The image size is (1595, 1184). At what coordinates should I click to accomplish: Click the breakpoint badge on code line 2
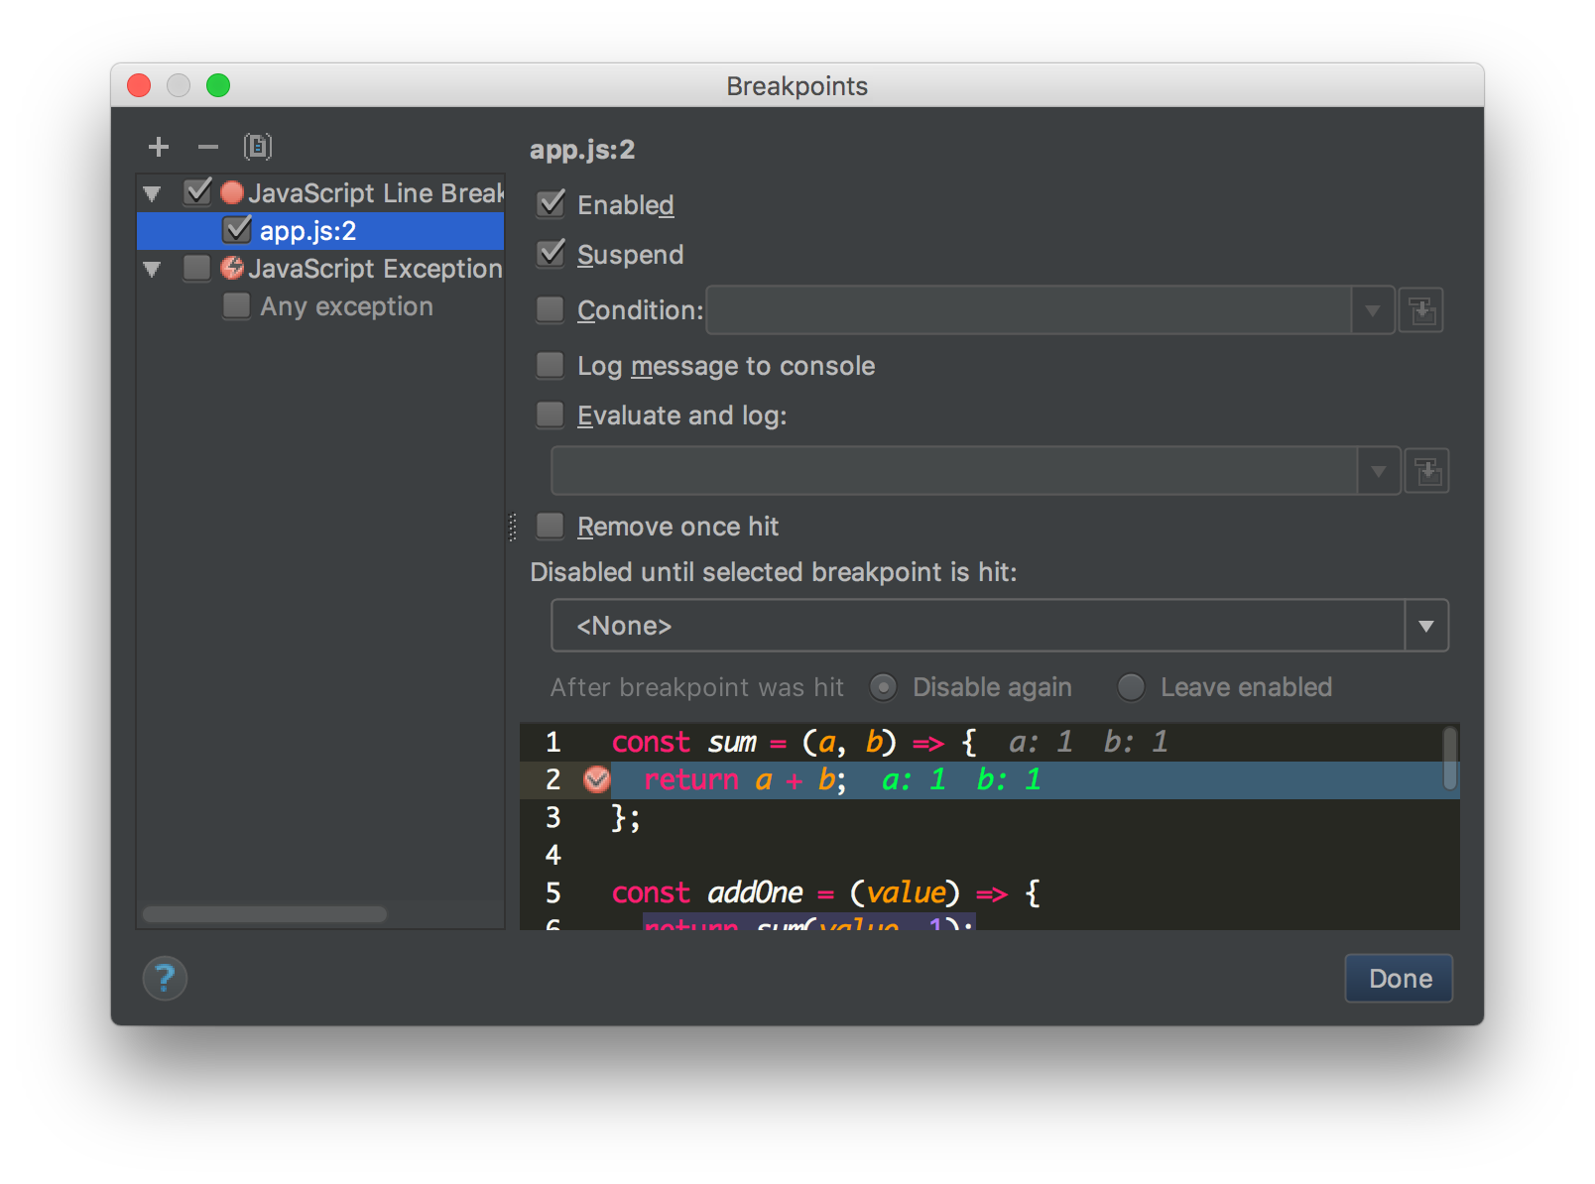[x=596, y=780]
